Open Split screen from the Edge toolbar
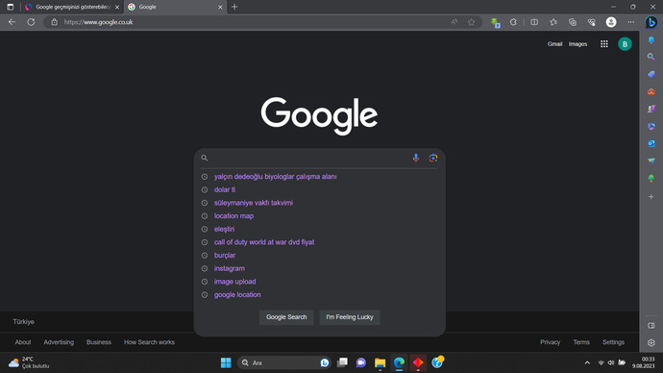 534,22
